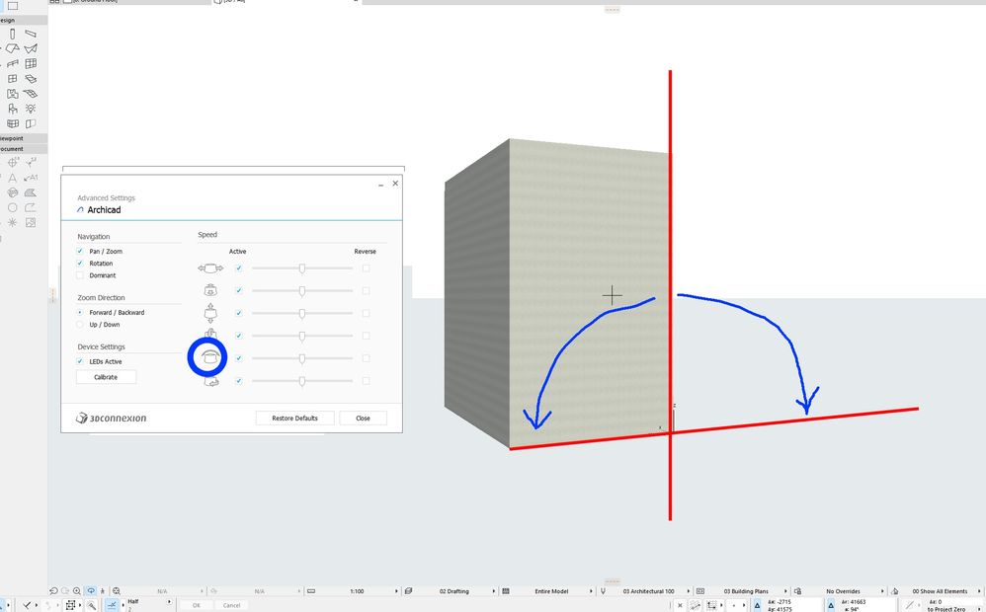This screenshot has height=612, width=986.
Task: Expand the Viewpoint toolbox section
Action: pos(23,138)
